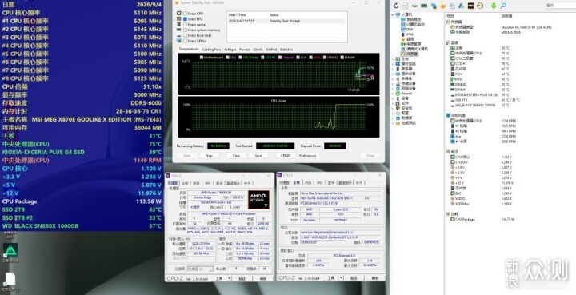Image resolution: width=576 pixels, height=295 pixels.
Task: Enable the Stress cache checkbox
Action: [185, 25]
